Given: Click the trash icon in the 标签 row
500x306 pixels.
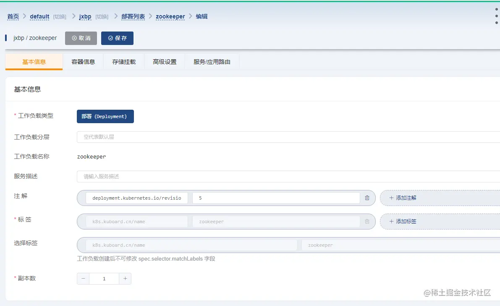Looking at the screenshot, I should coord(367,222).
